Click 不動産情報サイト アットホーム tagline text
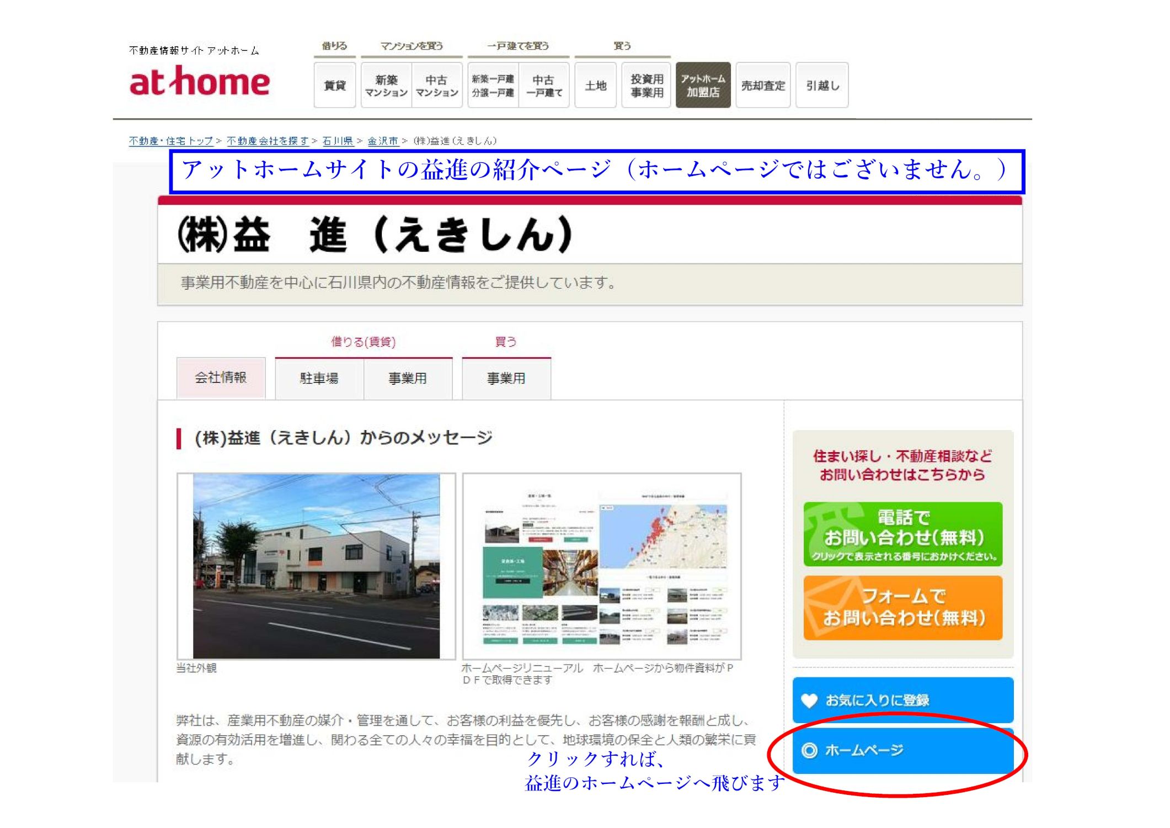This screenshot has width=1170, height=828. click(194, 50)
